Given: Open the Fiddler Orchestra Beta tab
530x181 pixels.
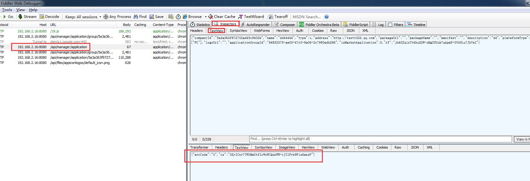Looking at the screenshot, I should coord(319,25).
